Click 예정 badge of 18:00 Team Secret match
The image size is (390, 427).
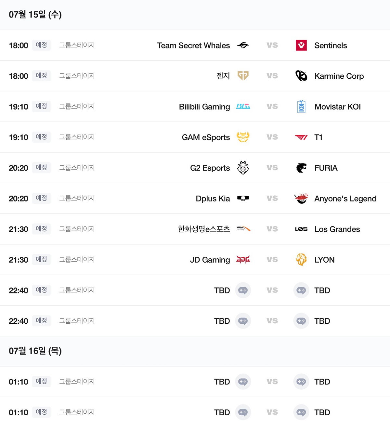tap(41, 45)
